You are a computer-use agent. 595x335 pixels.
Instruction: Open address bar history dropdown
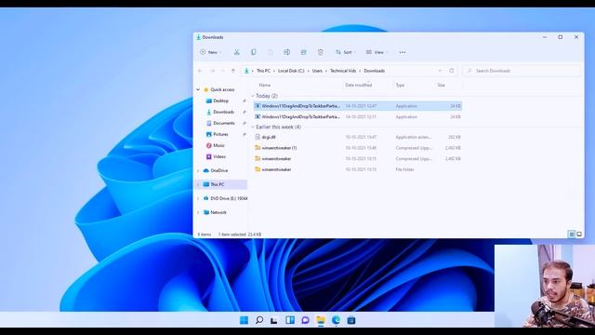click(440, 71)
